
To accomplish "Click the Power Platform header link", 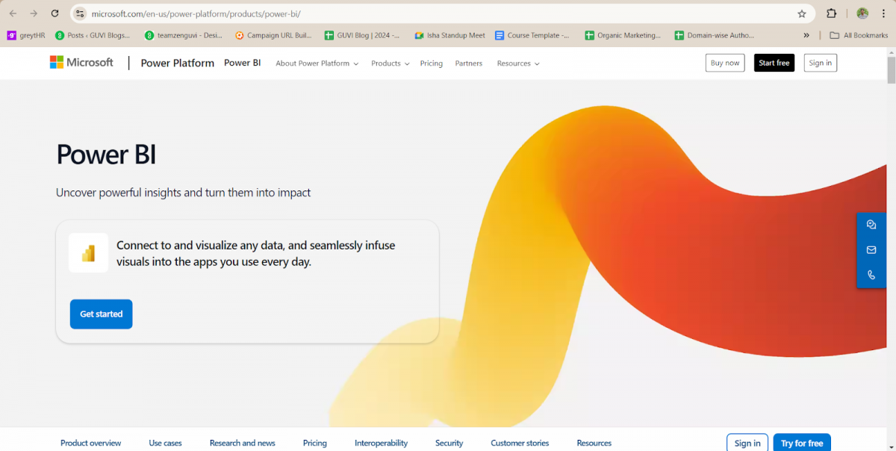I will click(x=178, y=63).
